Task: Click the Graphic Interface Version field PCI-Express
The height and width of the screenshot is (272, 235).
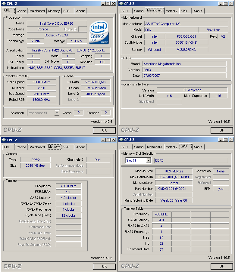Action: (192, 90)
